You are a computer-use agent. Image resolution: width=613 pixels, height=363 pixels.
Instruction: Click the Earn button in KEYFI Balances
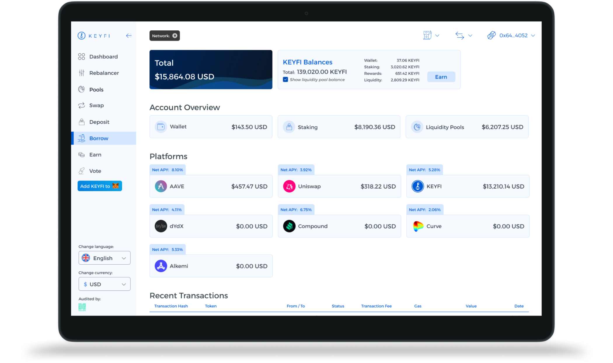[441, 77]
